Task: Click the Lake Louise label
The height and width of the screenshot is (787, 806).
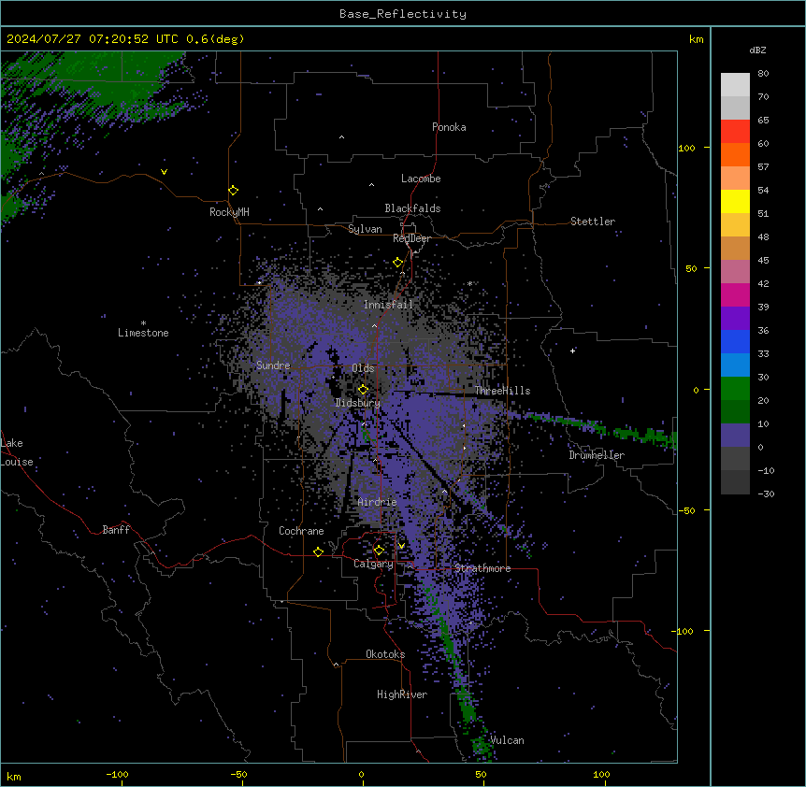Action: (17, 452)
